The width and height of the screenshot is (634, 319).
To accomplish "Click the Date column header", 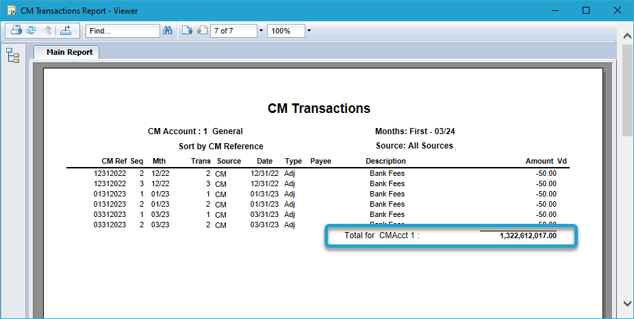I will 265,161.
